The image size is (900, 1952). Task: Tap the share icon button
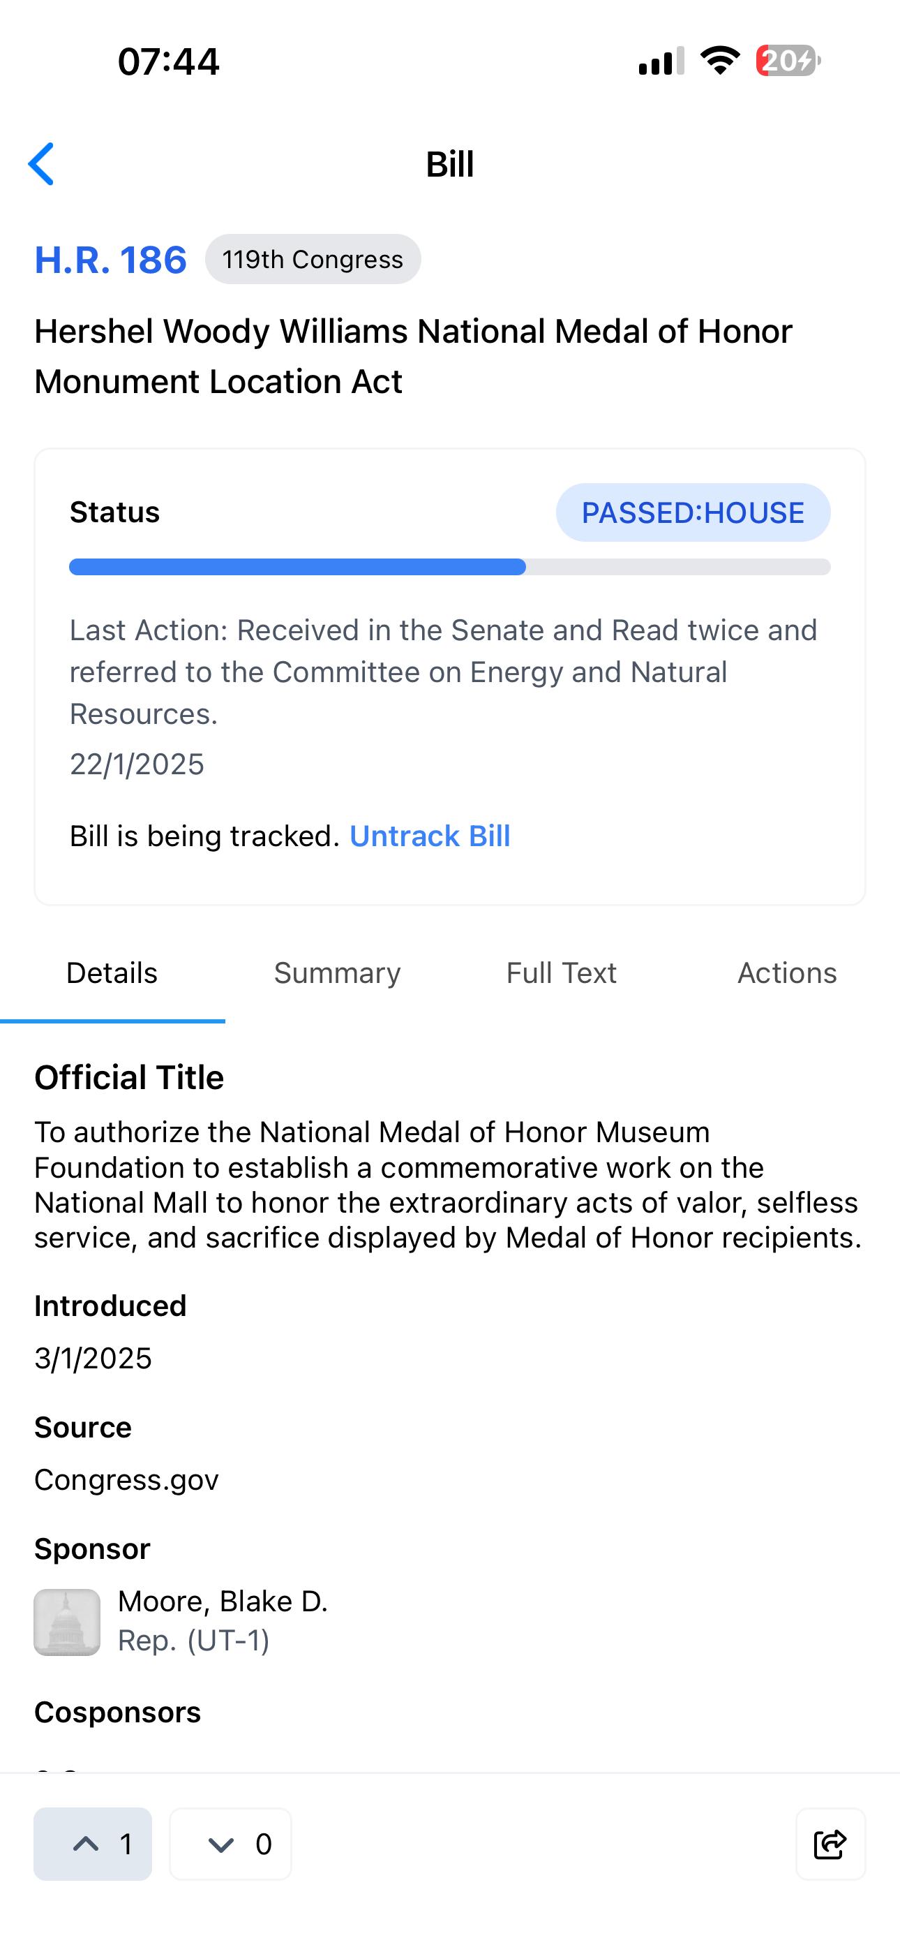point(830,1844)
